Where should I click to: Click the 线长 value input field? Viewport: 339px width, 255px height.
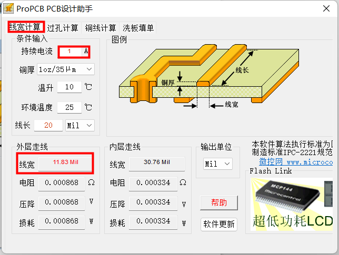[x=48, y=126]
